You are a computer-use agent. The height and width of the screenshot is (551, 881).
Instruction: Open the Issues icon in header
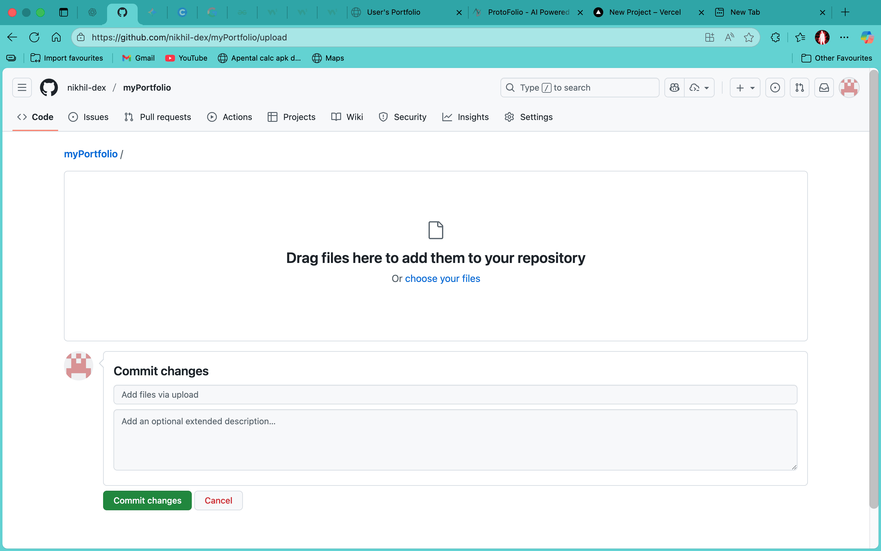pyautogui.click(x=775, y=88)
